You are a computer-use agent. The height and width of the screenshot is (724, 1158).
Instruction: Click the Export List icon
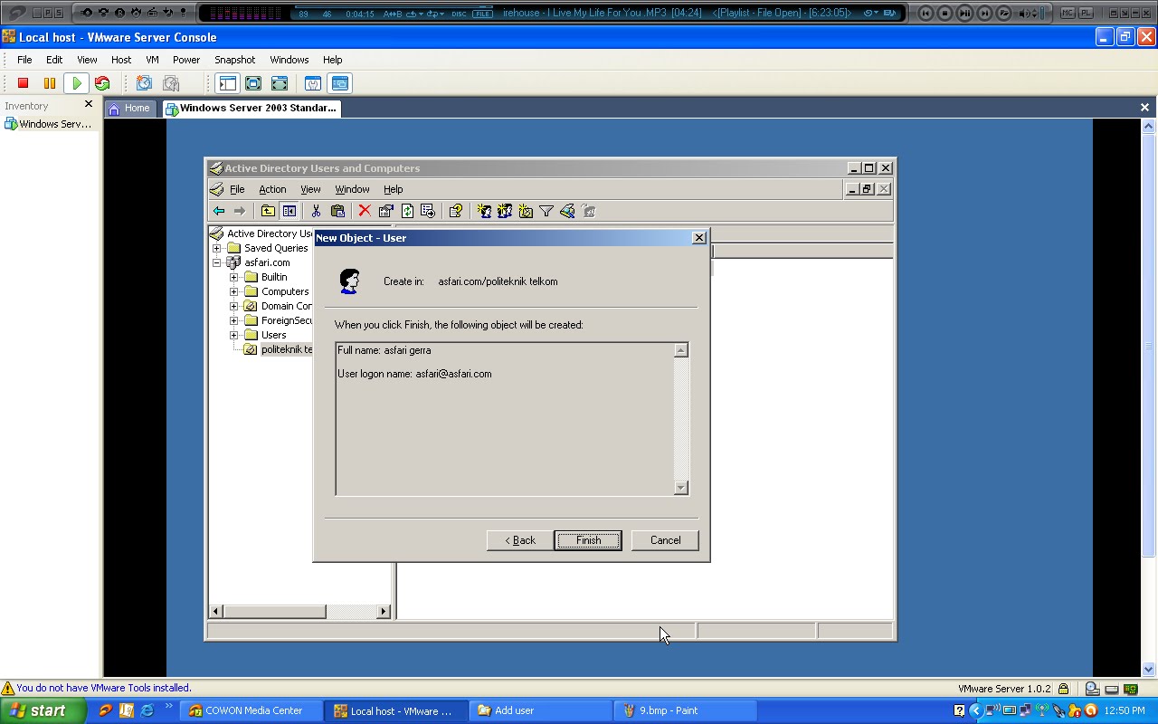(x=428, y=211)
